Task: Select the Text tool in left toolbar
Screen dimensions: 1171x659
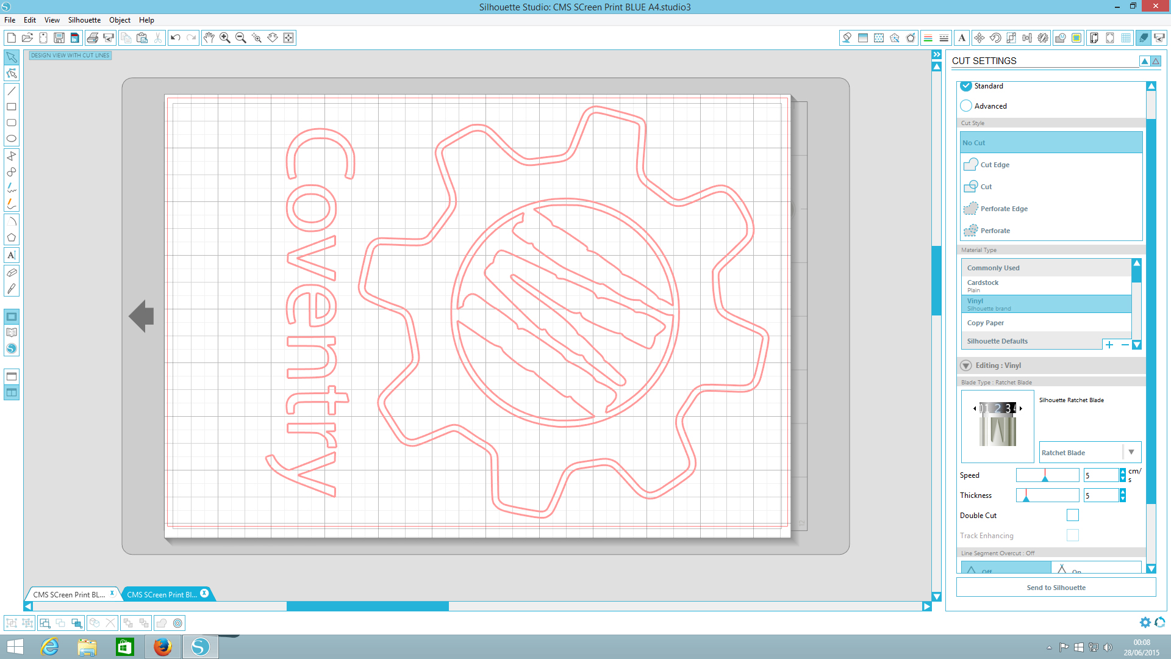Action: 11,255
